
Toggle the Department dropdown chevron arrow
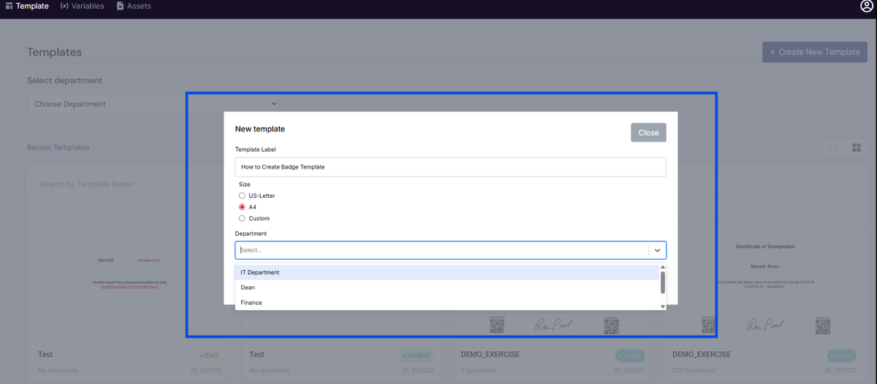click(x=658, y=250)
